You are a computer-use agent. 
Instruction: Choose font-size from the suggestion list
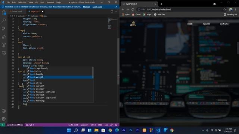(x=60, y=71)
